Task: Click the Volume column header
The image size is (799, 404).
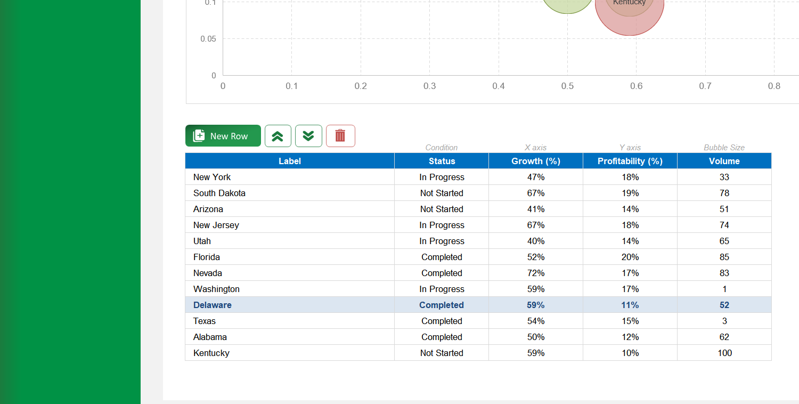Action: click(x=724, y=160)
